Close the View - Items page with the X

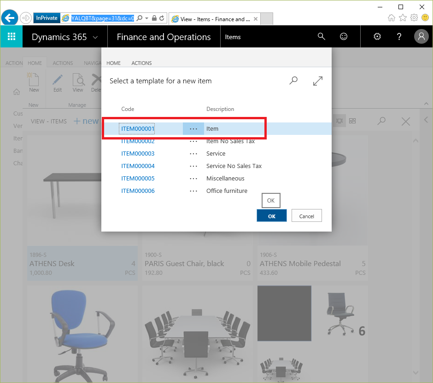click(x=406, y=122)
